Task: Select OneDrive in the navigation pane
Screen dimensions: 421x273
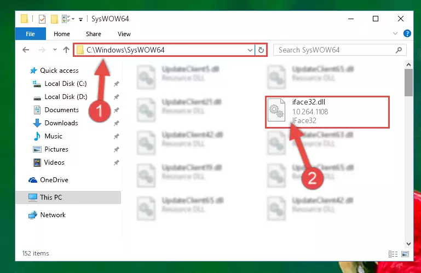Action: [x=54, y=180]
